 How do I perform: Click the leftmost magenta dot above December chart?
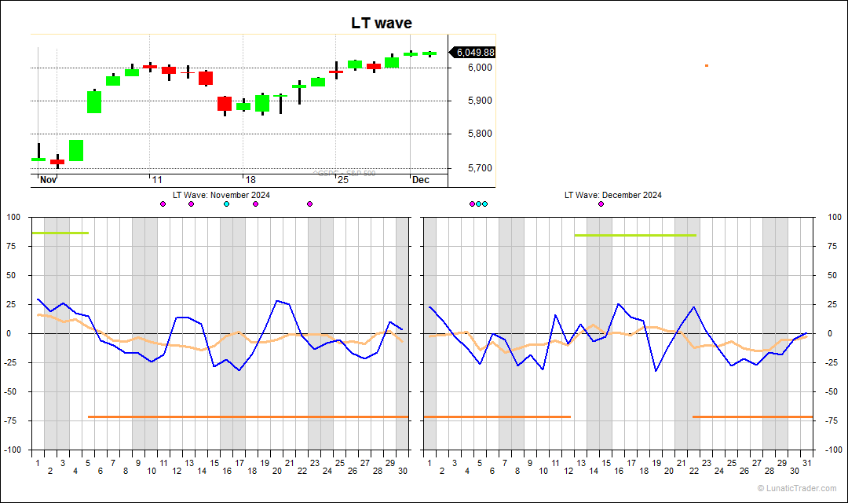(472, 204)
